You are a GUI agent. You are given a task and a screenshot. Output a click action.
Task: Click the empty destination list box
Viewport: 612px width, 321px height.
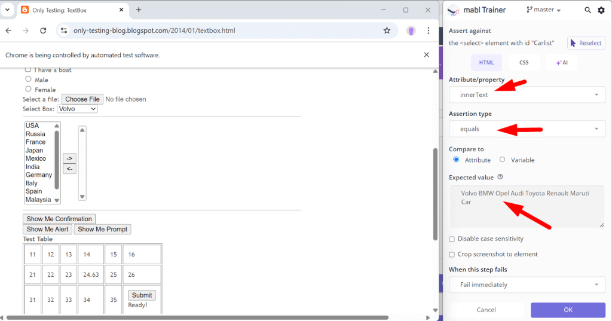pos(82,163)
